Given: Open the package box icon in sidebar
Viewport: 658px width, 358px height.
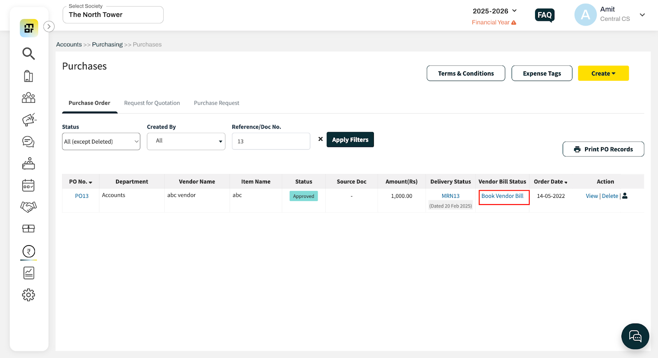Looking at the screenshot, I should coord(28,229).
